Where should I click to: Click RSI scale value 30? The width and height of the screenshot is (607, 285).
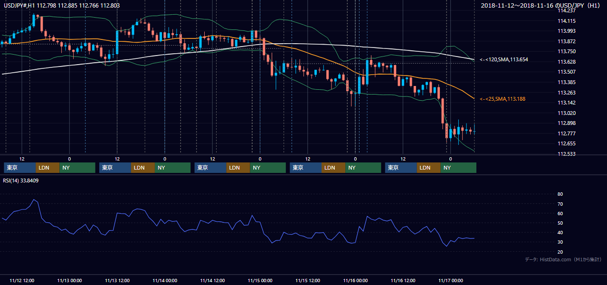pyautogui.click(x=560, y=242)
